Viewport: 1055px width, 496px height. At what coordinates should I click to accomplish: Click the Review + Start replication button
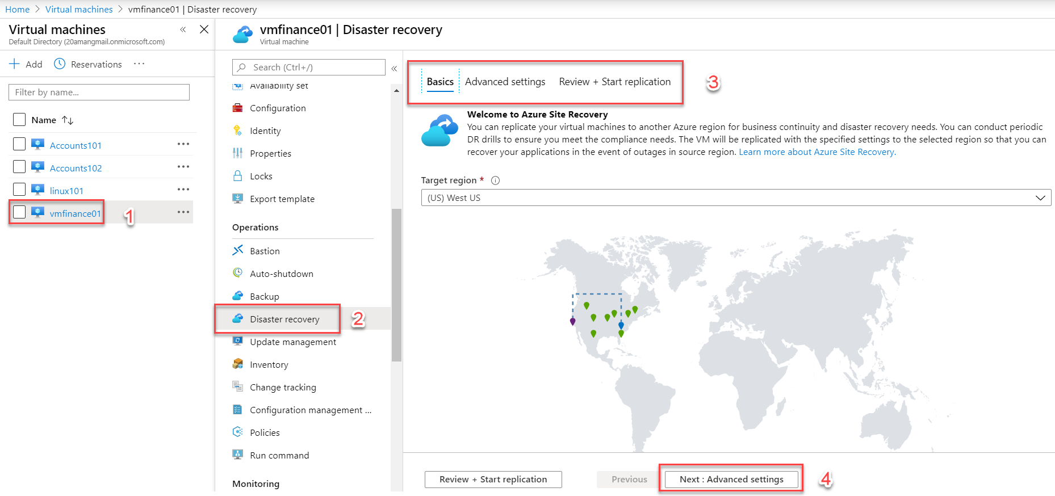[x=493, y=480]
